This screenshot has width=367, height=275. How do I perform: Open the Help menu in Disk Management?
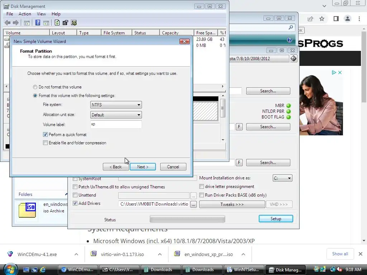56,14
